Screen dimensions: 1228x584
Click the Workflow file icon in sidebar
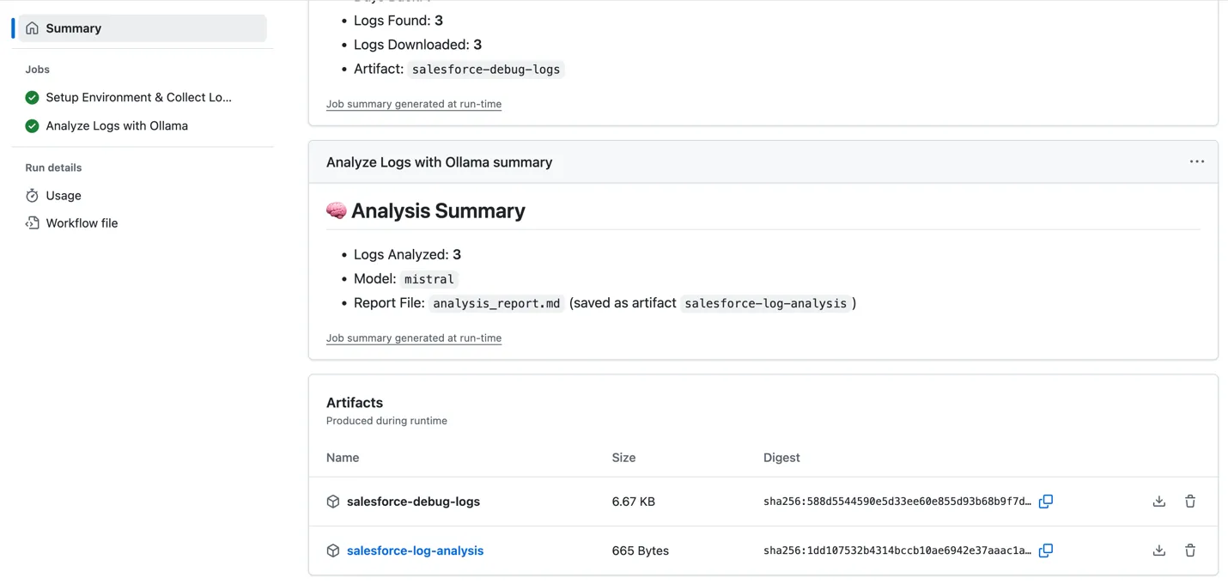tap(32, 223)
